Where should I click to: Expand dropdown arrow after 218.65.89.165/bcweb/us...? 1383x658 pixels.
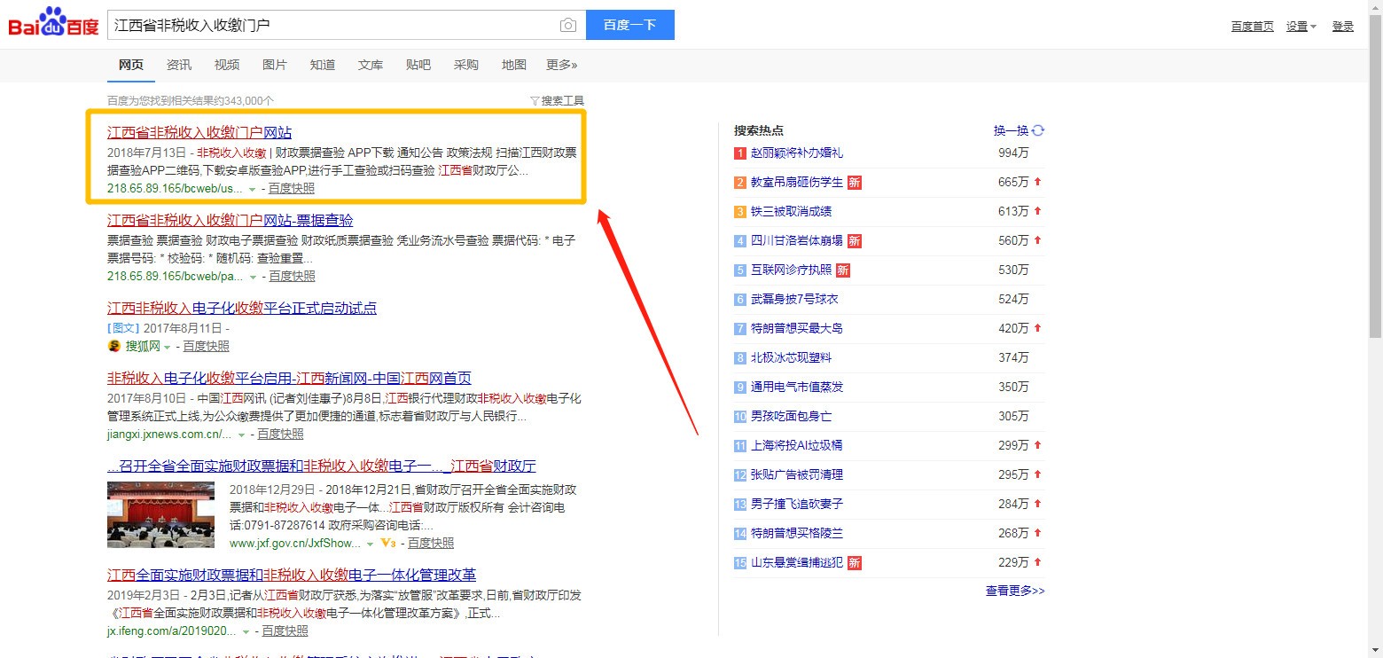(x=252, y=189)
